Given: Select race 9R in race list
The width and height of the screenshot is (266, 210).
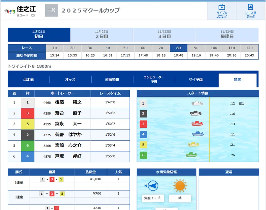Looking at the screenshot, I should [196, 48].
